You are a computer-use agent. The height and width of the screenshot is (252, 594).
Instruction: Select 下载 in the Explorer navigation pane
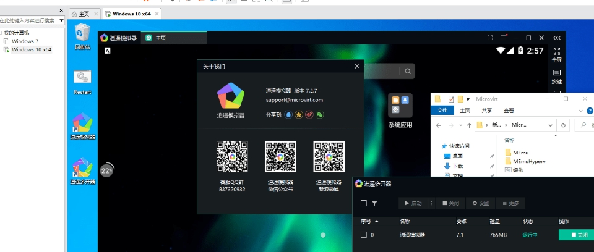[454, 166]
